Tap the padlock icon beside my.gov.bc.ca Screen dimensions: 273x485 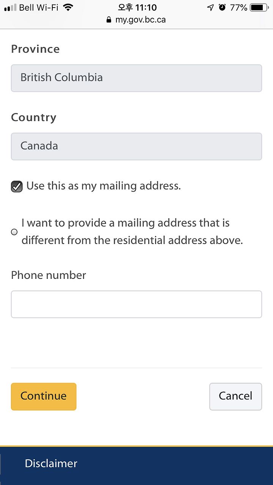click(109, 20)
